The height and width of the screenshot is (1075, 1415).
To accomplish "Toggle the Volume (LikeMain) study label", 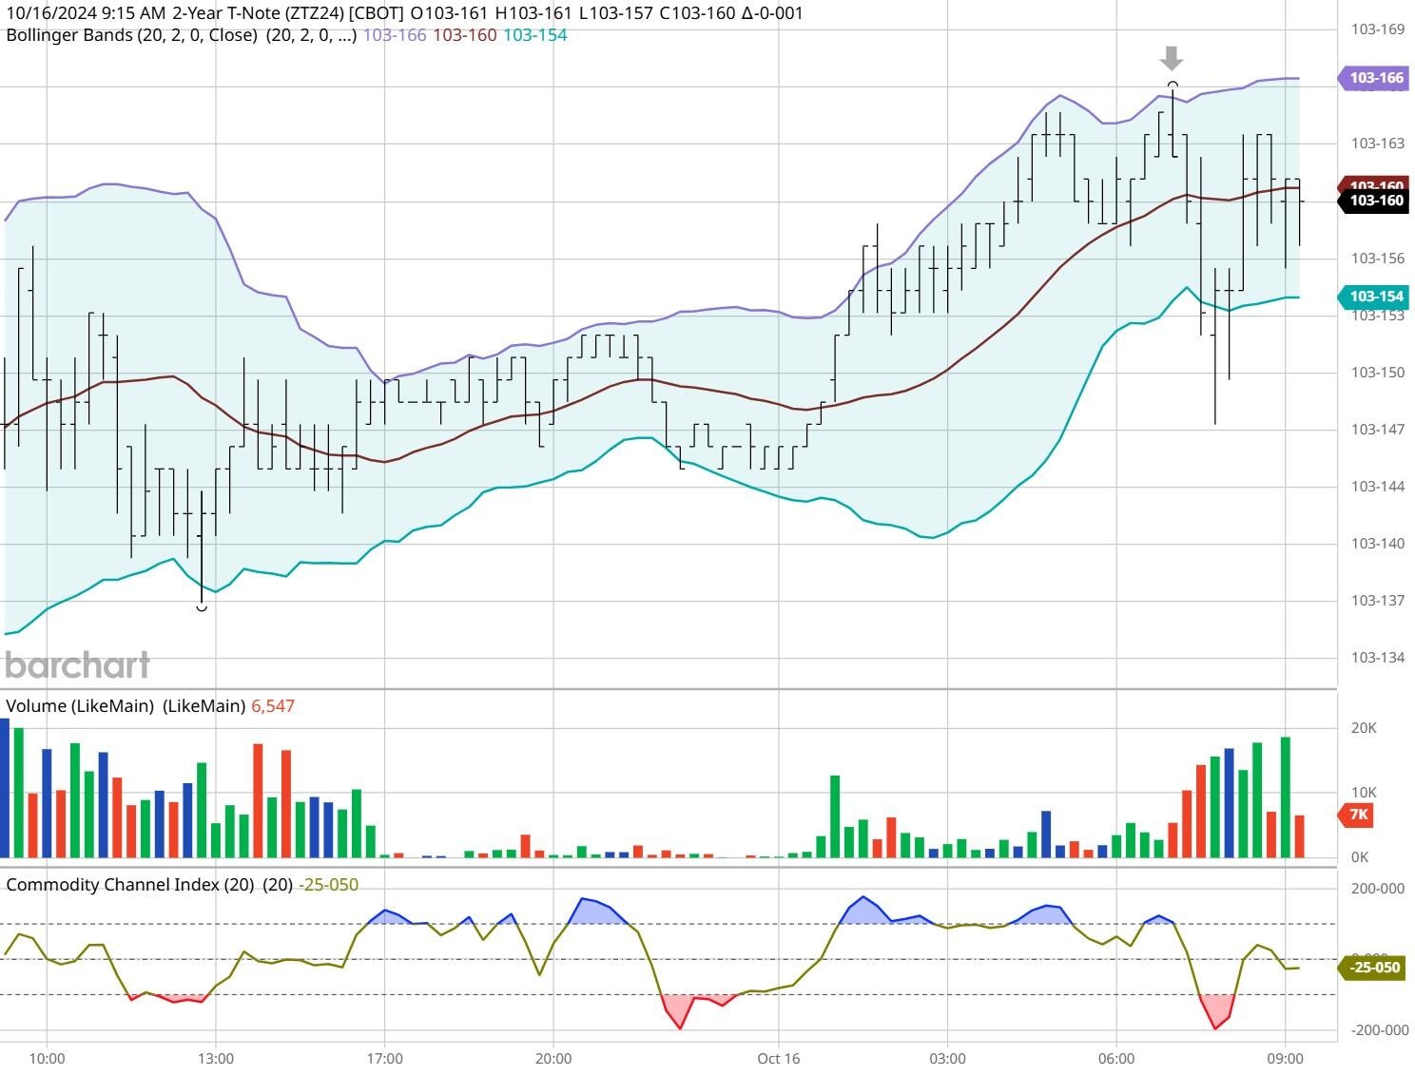I will pyautogui.click(x=81, y=703).
